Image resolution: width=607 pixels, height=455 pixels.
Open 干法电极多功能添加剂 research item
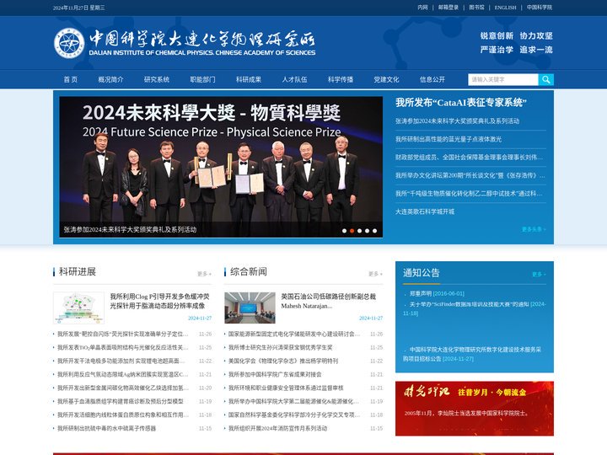point(121,361)
